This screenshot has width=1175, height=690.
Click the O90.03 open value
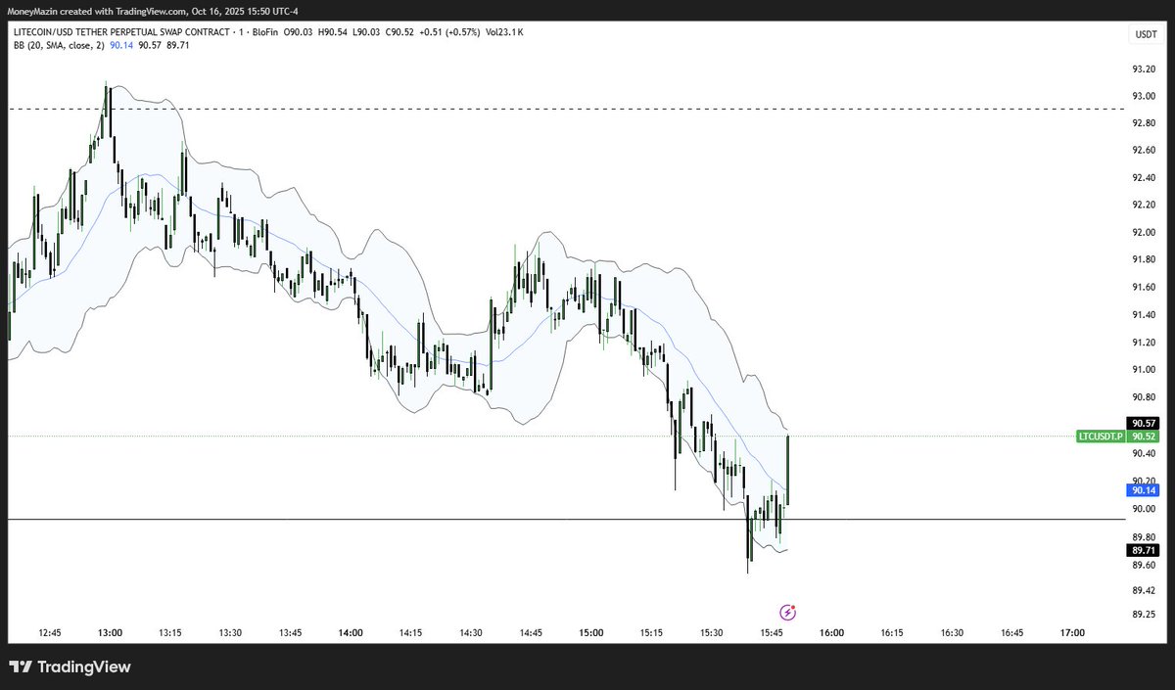point(298,31)
